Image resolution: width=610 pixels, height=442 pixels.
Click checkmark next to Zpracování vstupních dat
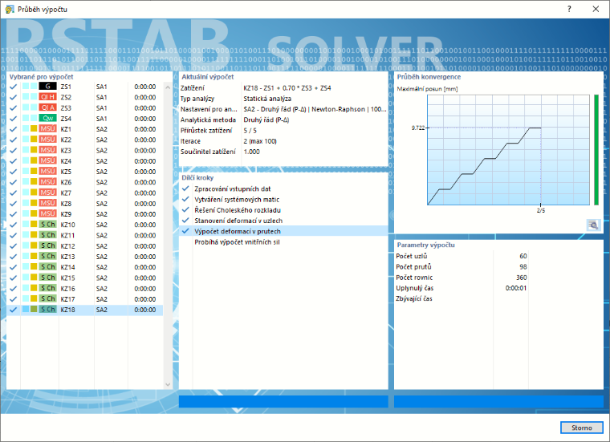point(185,189)
